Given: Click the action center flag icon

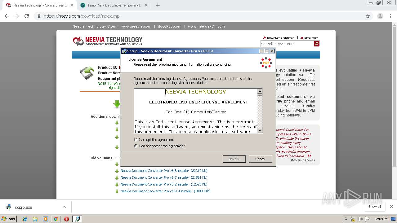Looking at the screenshot, I should click(x=367, y=219).
